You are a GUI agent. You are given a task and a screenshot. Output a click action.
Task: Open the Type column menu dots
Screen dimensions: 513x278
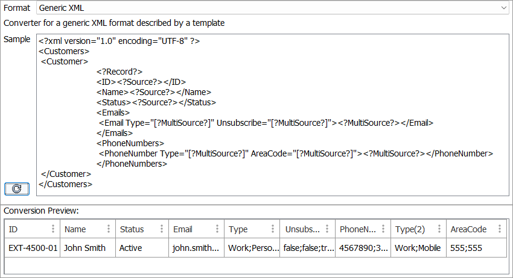click(273, 229)
